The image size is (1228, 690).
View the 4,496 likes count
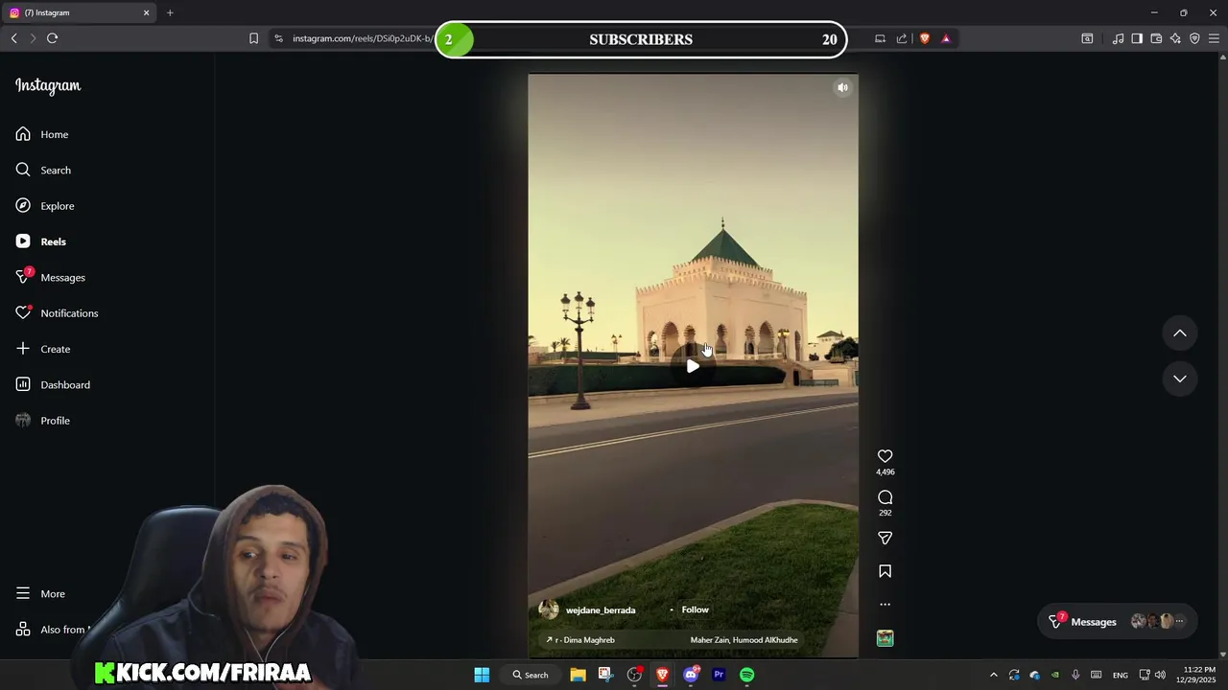click(885, 472)
